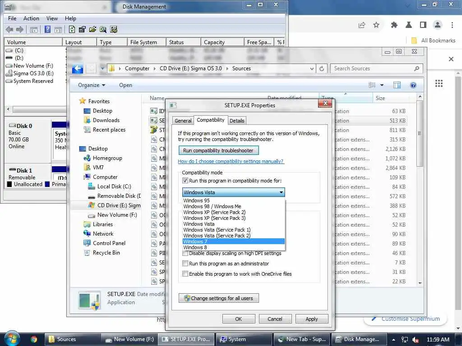Click Computer in Explorer address breadcrumb
Image resolution: width=462 pixels, height=346 pixels.
pyautogui.click(x=137, y=68)
